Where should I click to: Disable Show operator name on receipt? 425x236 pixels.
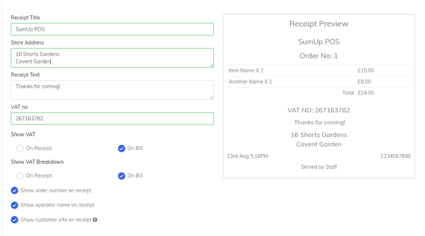[15, 205]
